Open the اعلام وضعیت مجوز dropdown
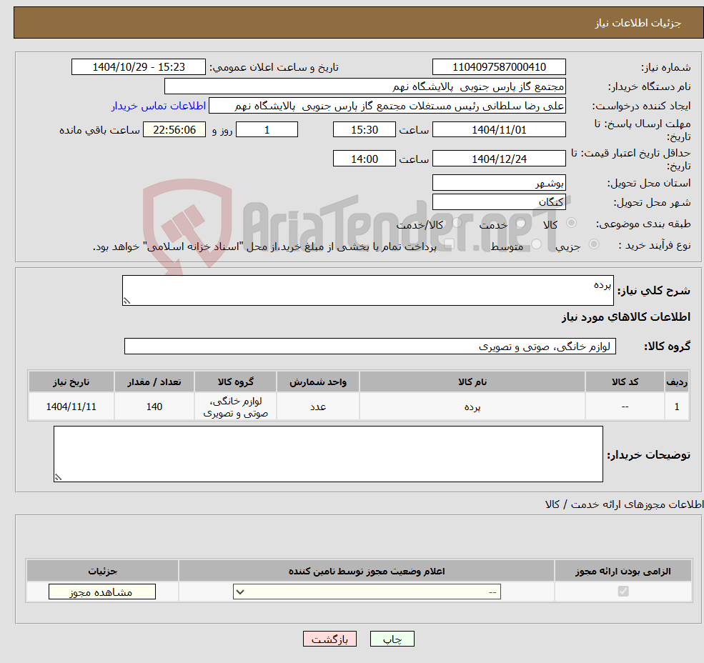The image size is (704, 663). [367, 592]
